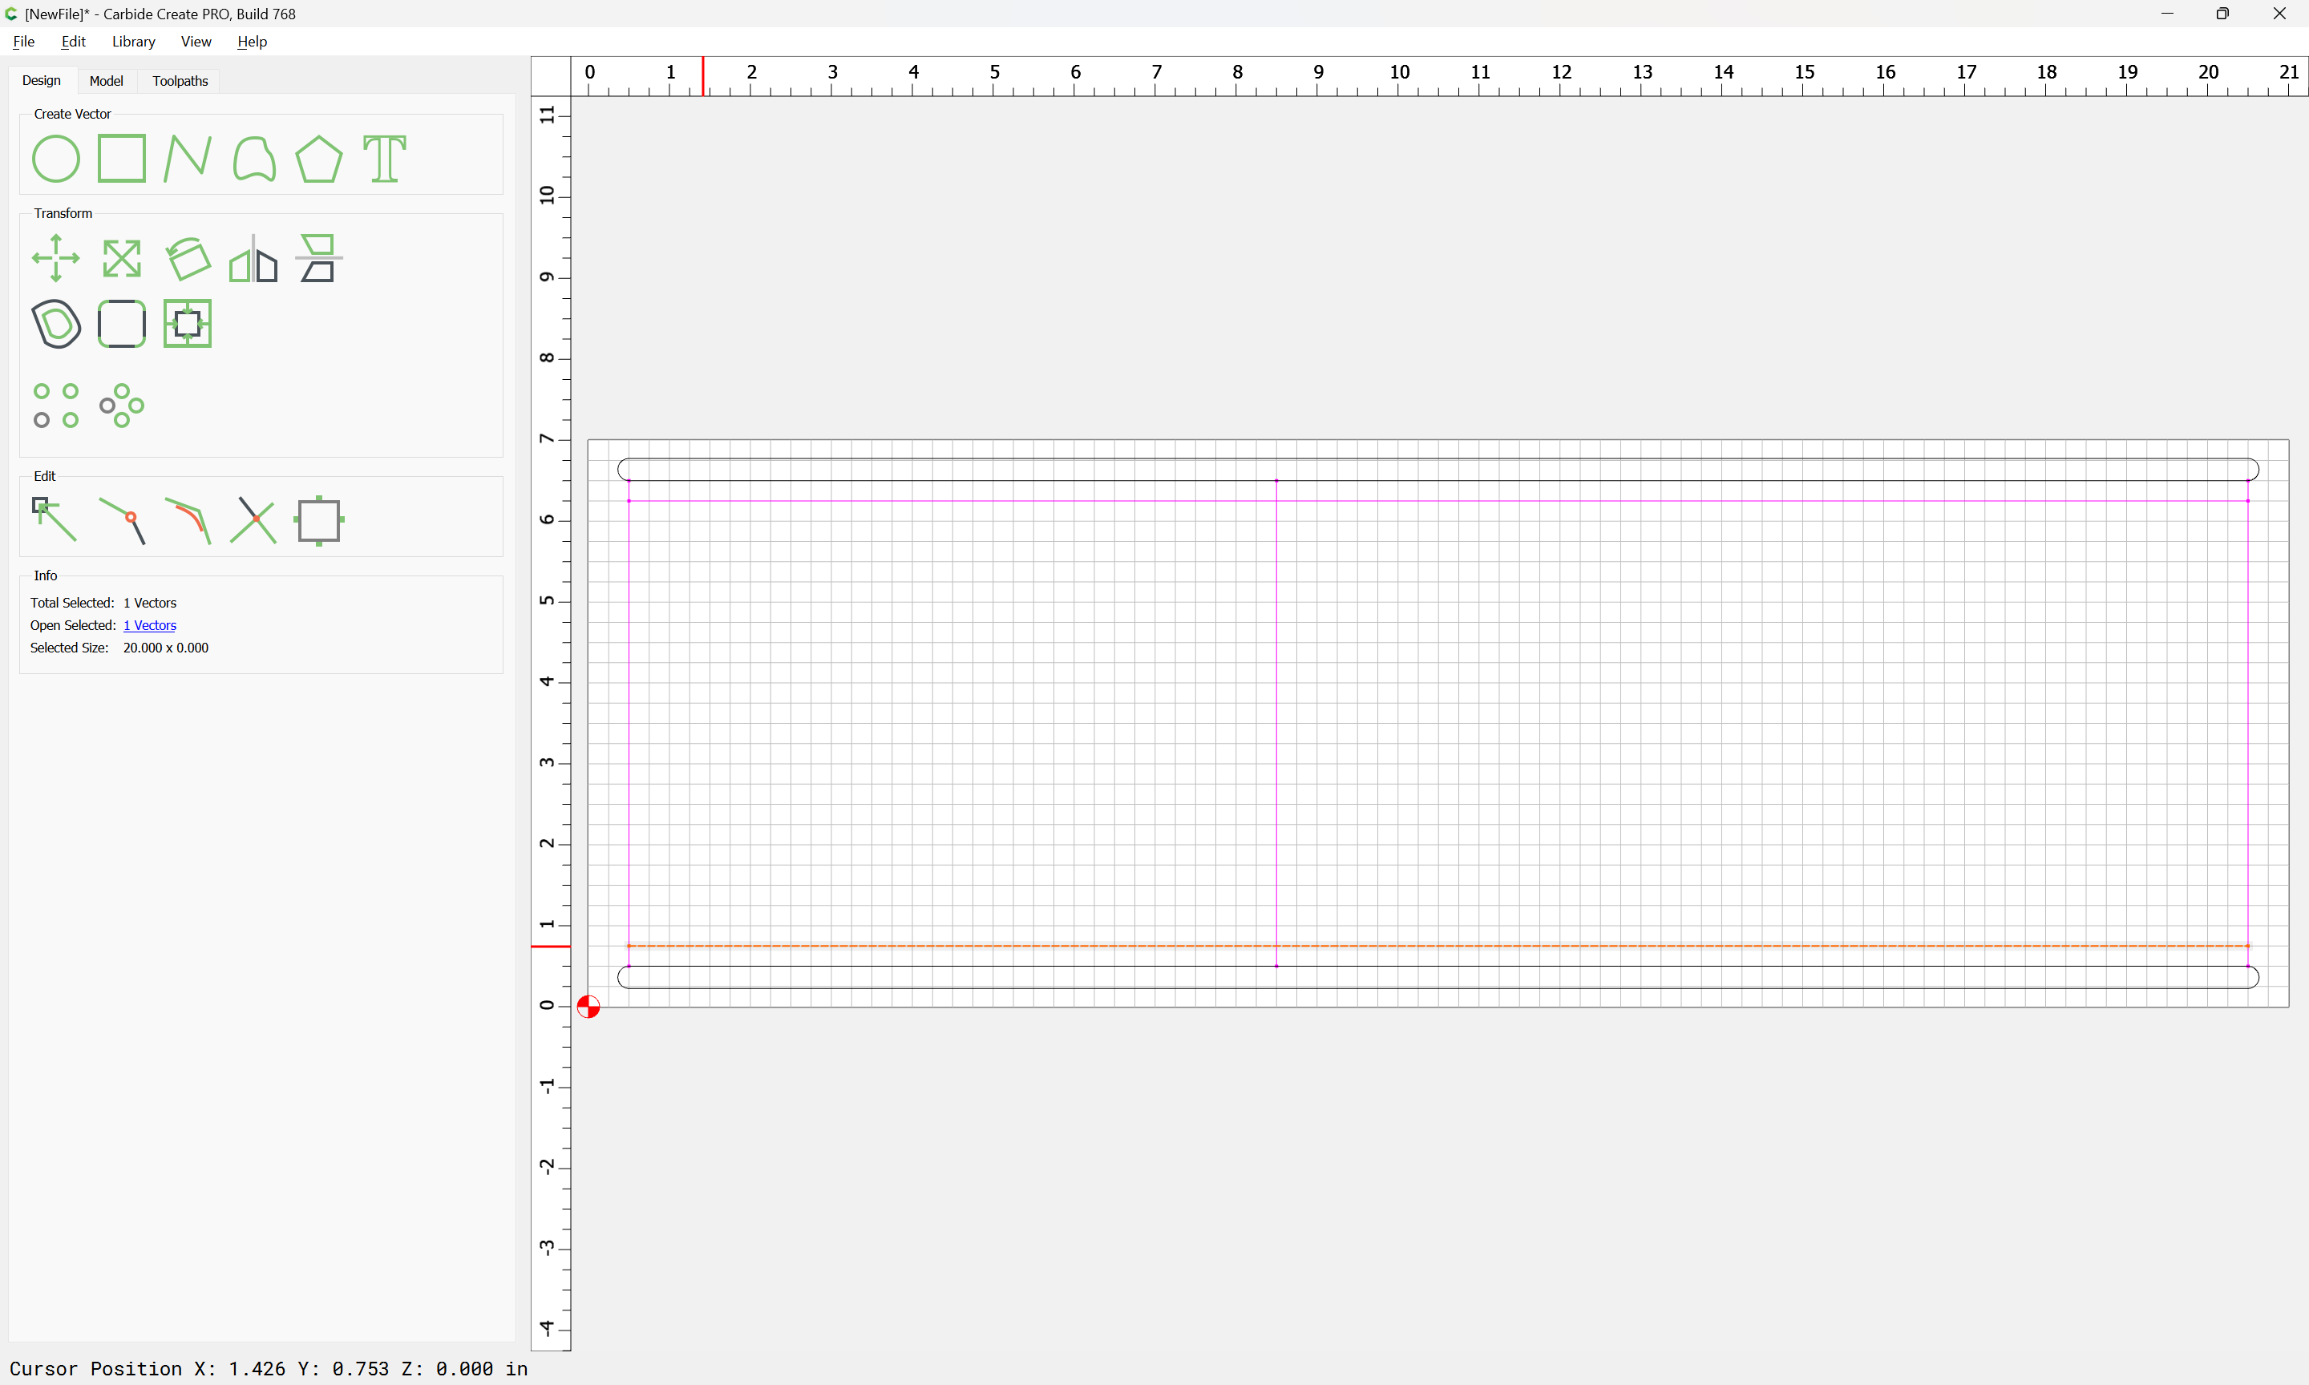Click the red origin marker on canvas
The width and height of the screenshot is (2309, 1385).
tap(588, 1006)
